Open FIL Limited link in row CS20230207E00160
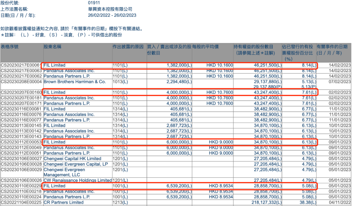352x206 pixels. pyautogui.click(x=54, y=92)
